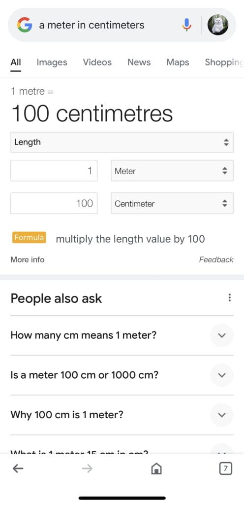244x505 pixels.
Task: Click the Feedback link
Action: (x=216, y=259)
